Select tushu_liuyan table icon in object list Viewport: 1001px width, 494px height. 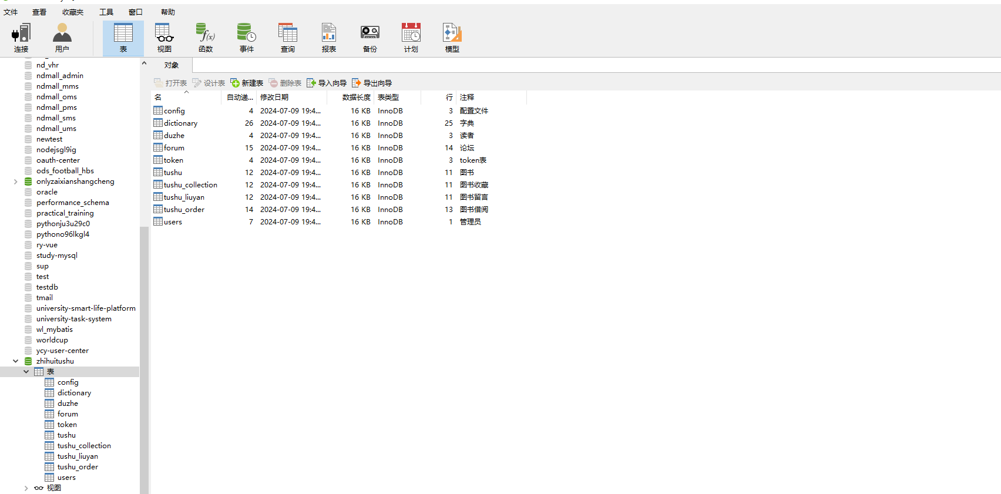point(158,197)
